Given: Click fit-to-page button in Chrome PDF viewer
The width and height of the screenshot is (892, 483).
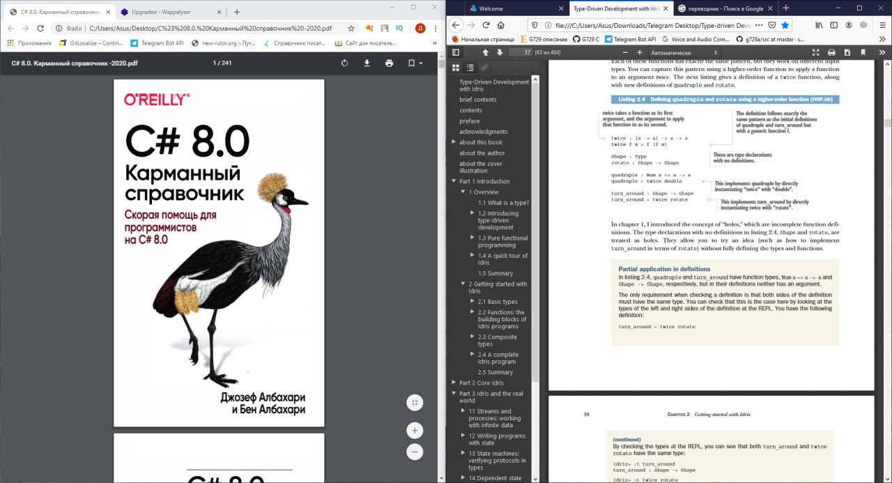Looking at the screenshot, I should click(415, 402).
